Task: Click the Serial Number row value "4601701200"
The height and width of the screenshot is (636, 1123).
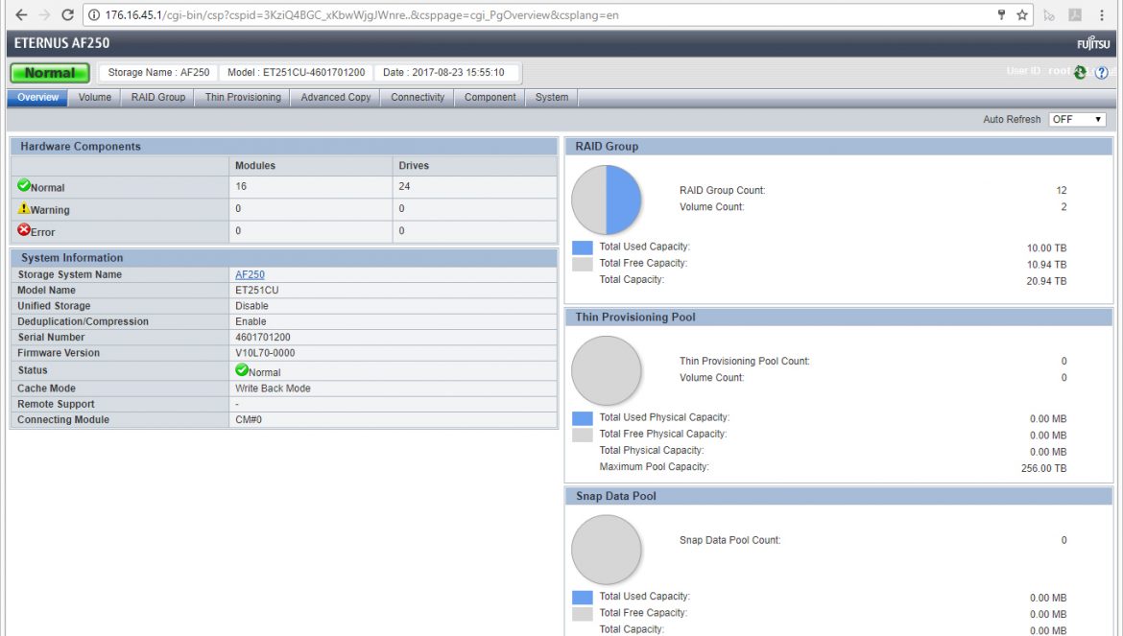Action: coord(263,338)
